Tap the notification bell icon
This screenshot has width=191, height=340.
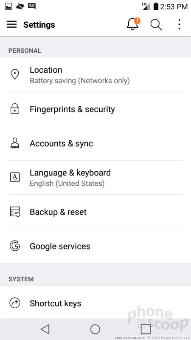133,24
